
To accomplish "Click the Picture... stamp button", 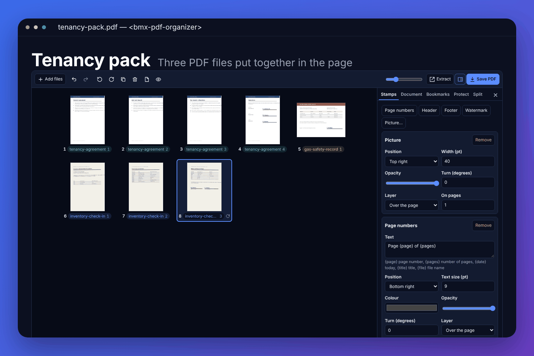I will 394,123.
